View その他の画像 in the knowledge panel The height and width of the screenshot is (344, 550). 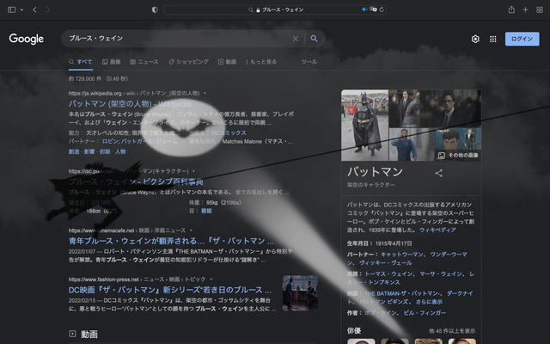pyautogui.click(x=459, y=155)
